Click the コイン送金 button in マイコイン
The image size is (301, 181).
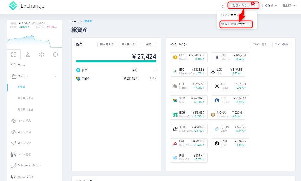260,45
